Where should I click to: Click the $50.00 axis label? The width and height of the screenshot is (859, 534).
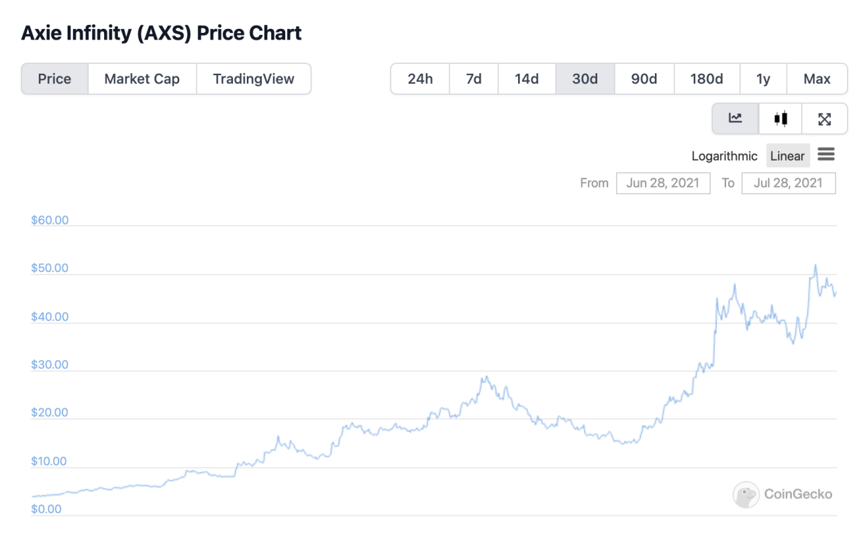50,268
